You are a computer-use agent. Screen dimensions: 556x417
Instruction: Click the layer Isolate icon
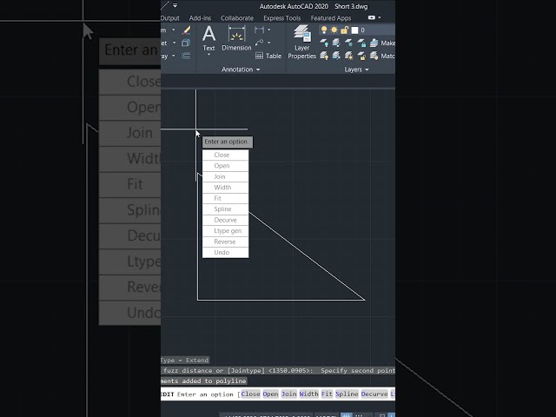pos(336,43)
